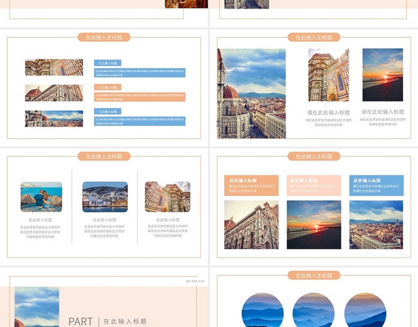Select the left circular blue mountain image
The height and width of the screenshot is (327, 418).
point(263,310)
